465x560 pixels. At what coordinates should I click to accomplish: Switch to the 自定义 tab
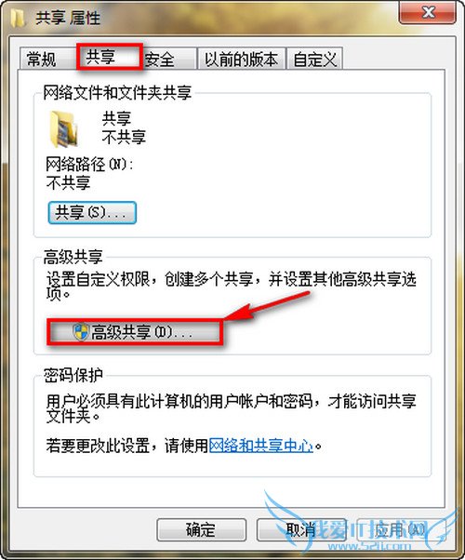314,59
